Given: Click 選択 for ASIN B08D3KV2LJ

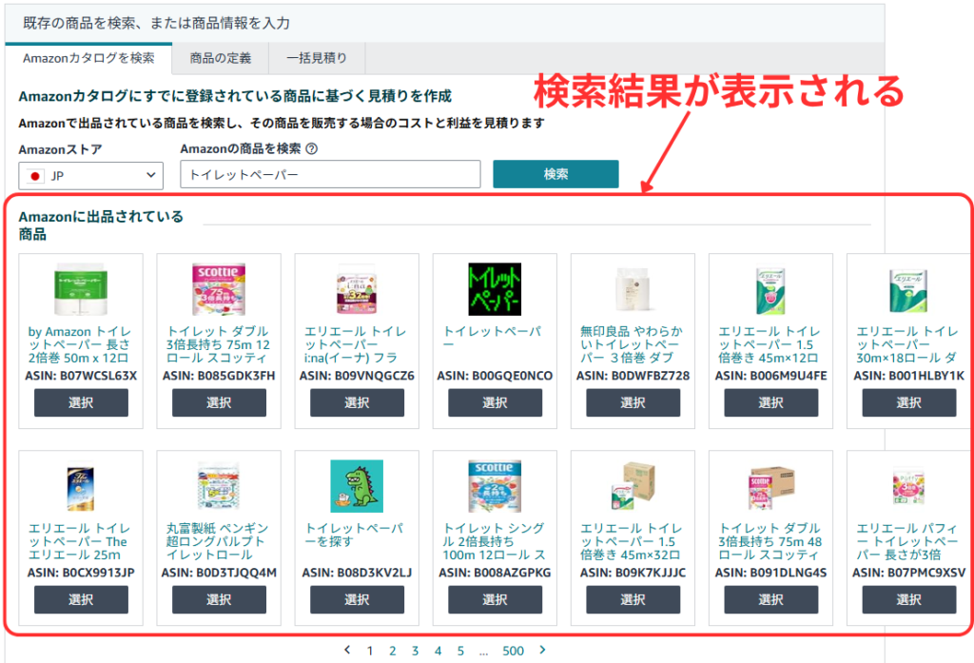Looking at the screenshot, I should tap(358, 599).
